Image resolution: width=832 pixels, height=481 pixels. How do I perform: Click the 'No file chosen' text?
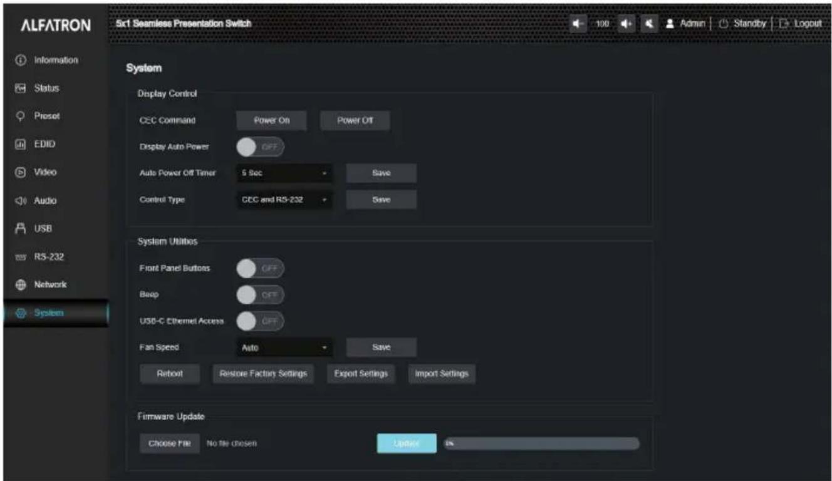coord(231,443)
